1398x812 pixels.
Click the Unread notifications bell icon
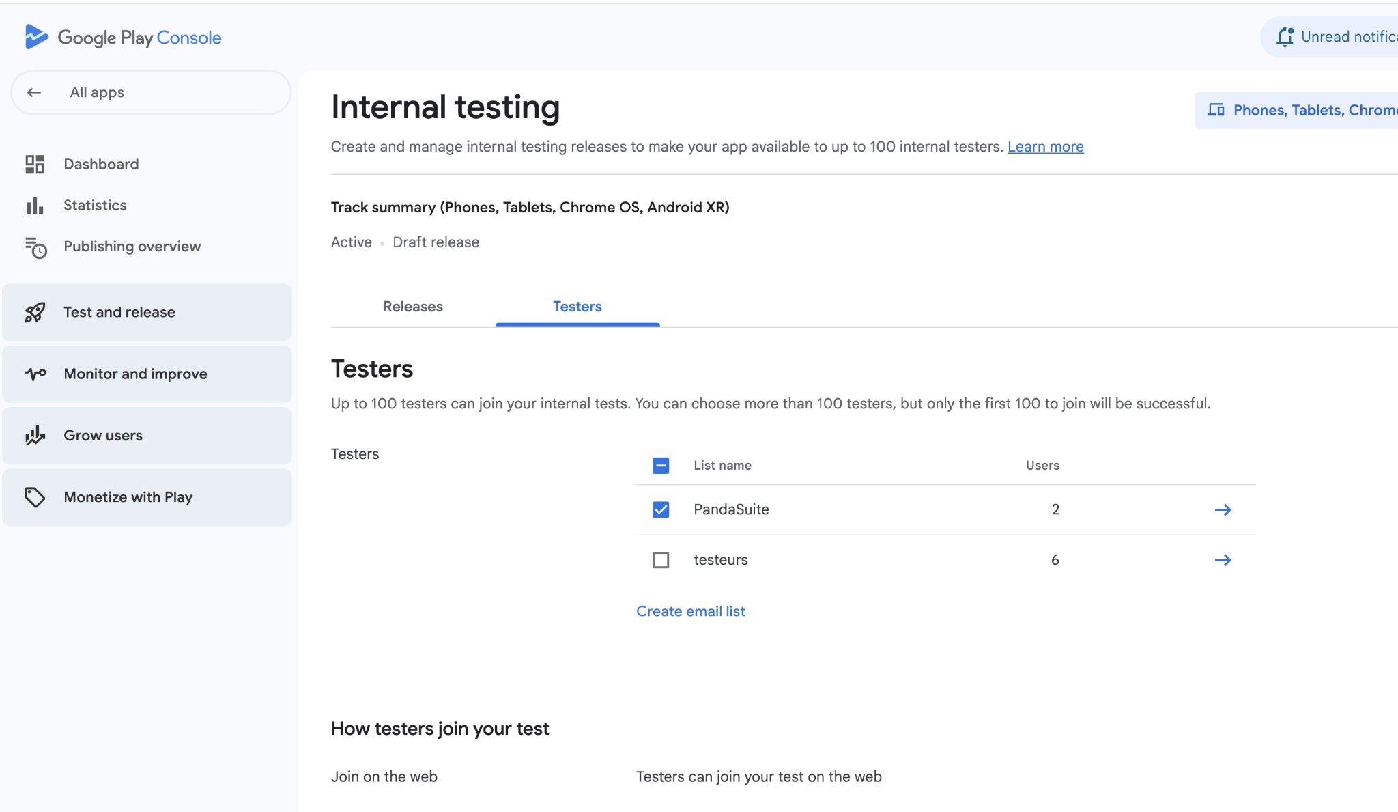click(1286, 37)
